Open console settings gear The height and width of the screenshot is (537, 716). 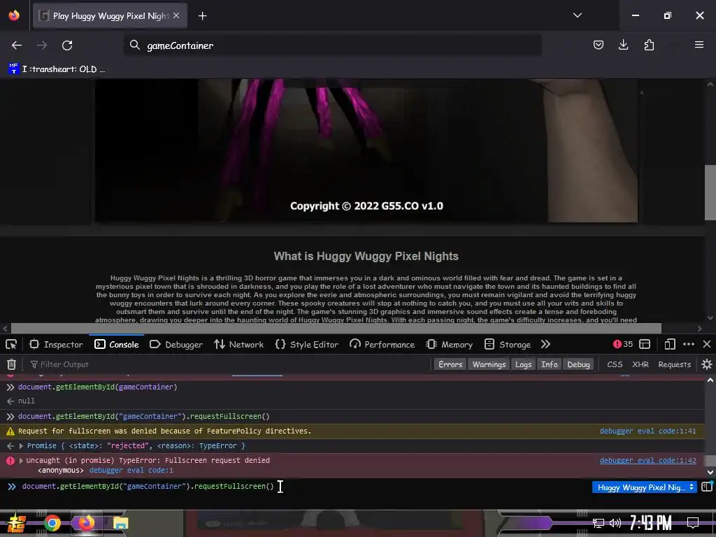click(x=706, y=364)
